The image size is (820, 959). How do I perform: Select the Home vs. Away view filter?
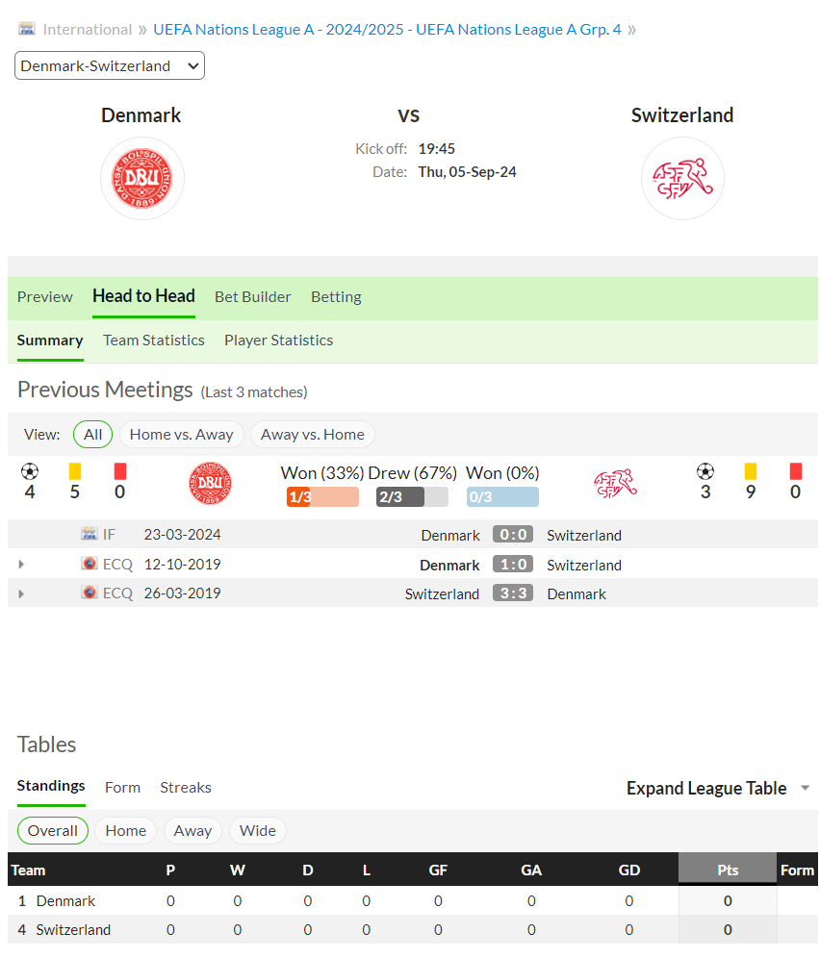pos(182,434)
